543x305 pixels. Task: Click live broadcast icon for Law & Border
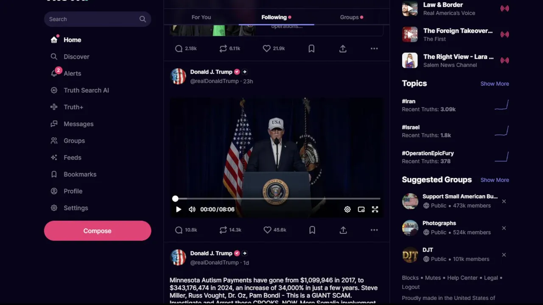pos(504,8)
